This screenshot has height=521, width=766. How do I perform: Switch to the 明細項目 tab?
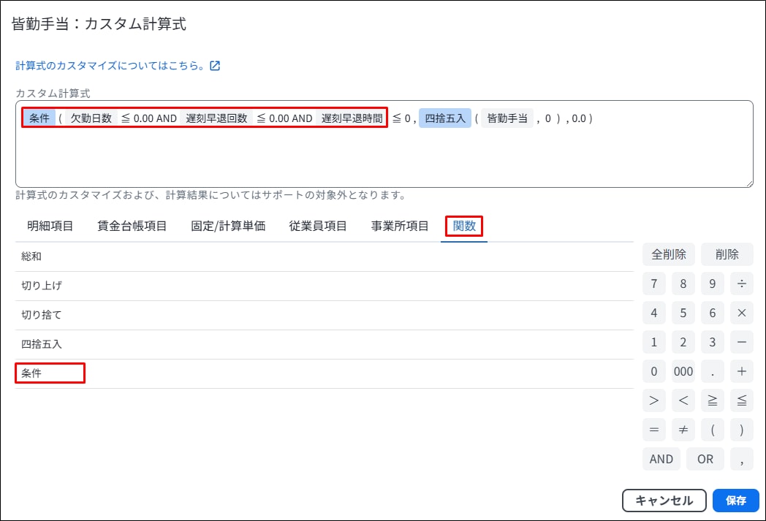point(50,226)
